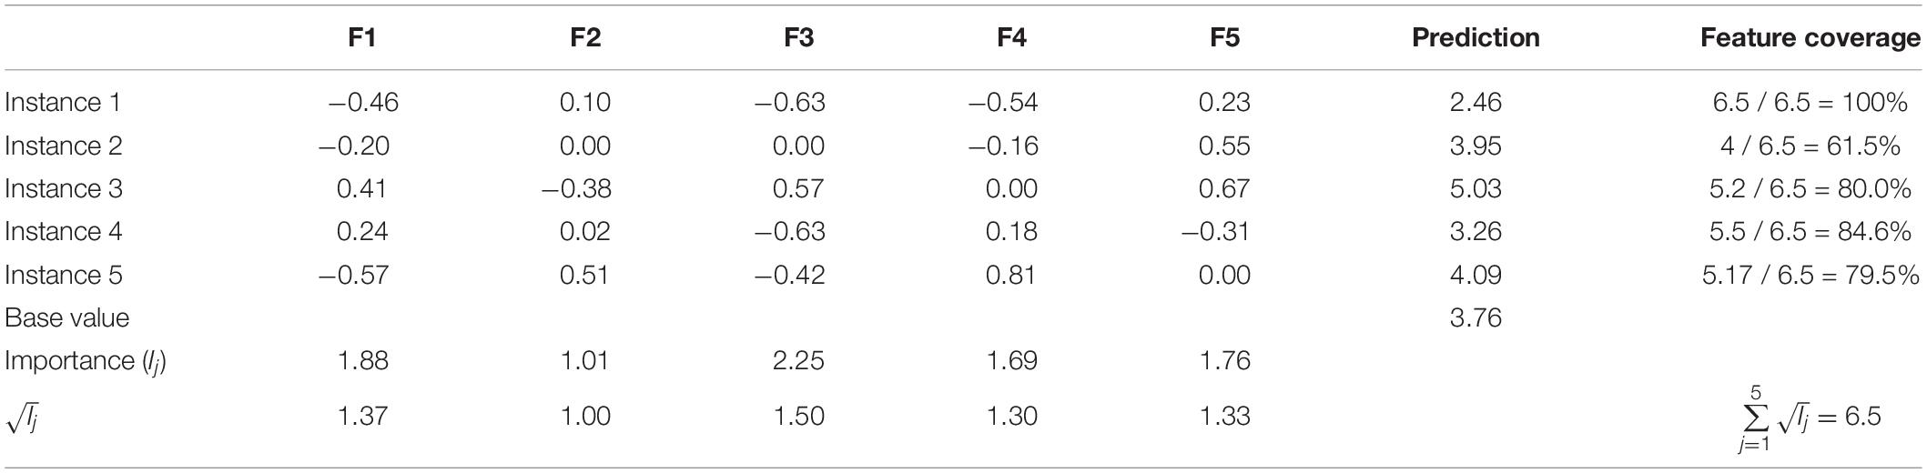Click the base value prediction 3.76
Viewport: 1927px width, 473px height.
[1476, 317]
